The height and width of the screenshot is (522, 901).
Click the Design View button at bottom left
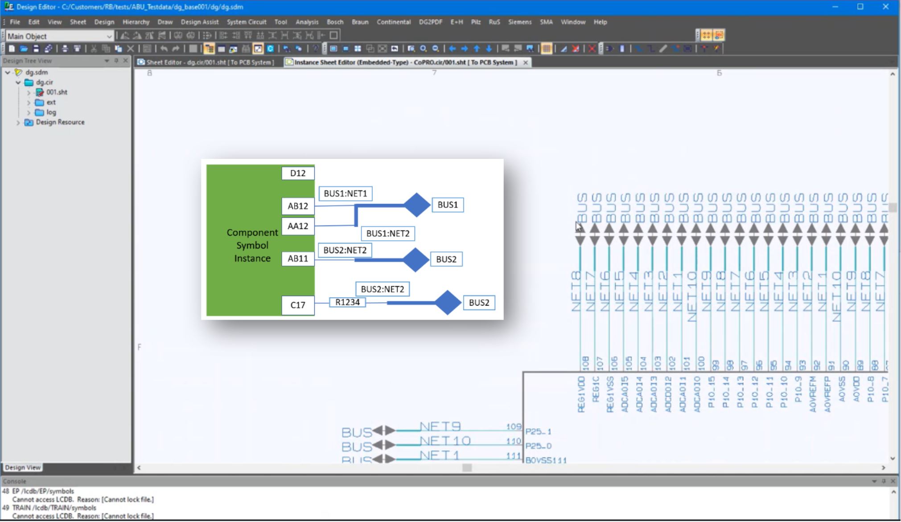coord(22,468)
